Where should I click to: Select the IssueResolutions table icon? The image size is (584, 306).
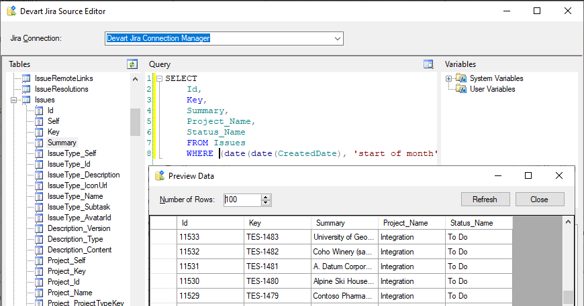pos(26,89)
